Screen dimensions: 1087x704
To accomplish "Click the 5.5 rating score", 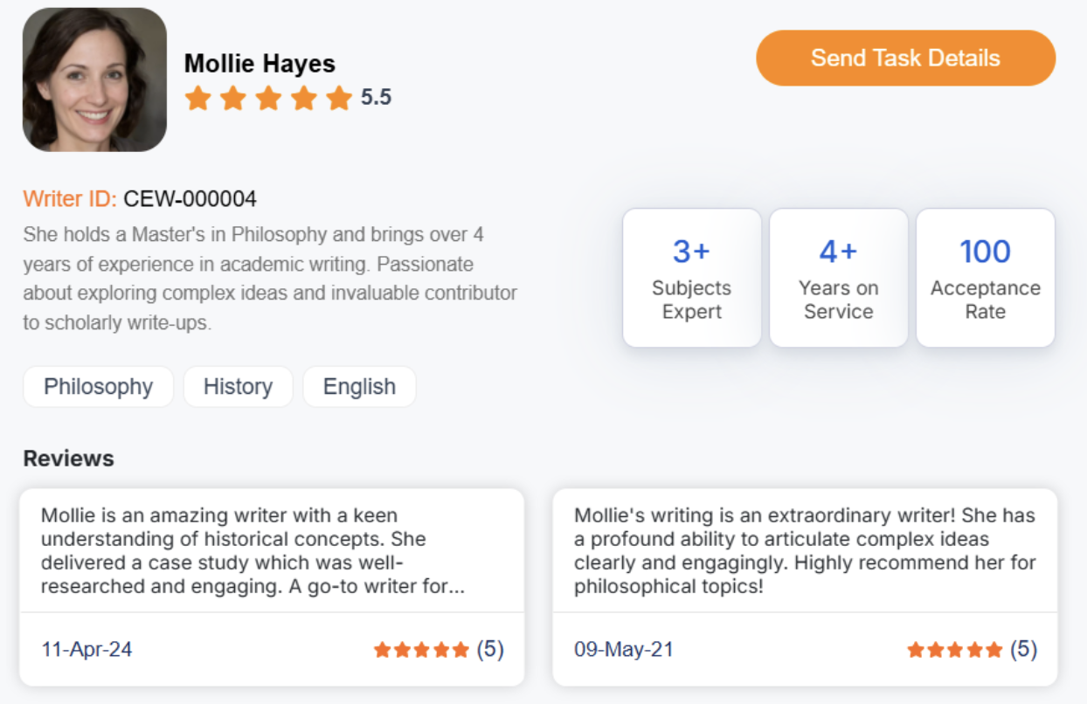I will click(x=377, y=98).
